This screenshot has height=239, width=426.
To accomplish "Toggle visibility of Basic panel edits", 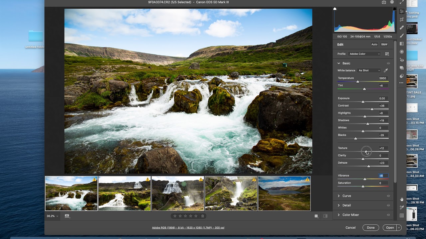I will click(388, 63).
